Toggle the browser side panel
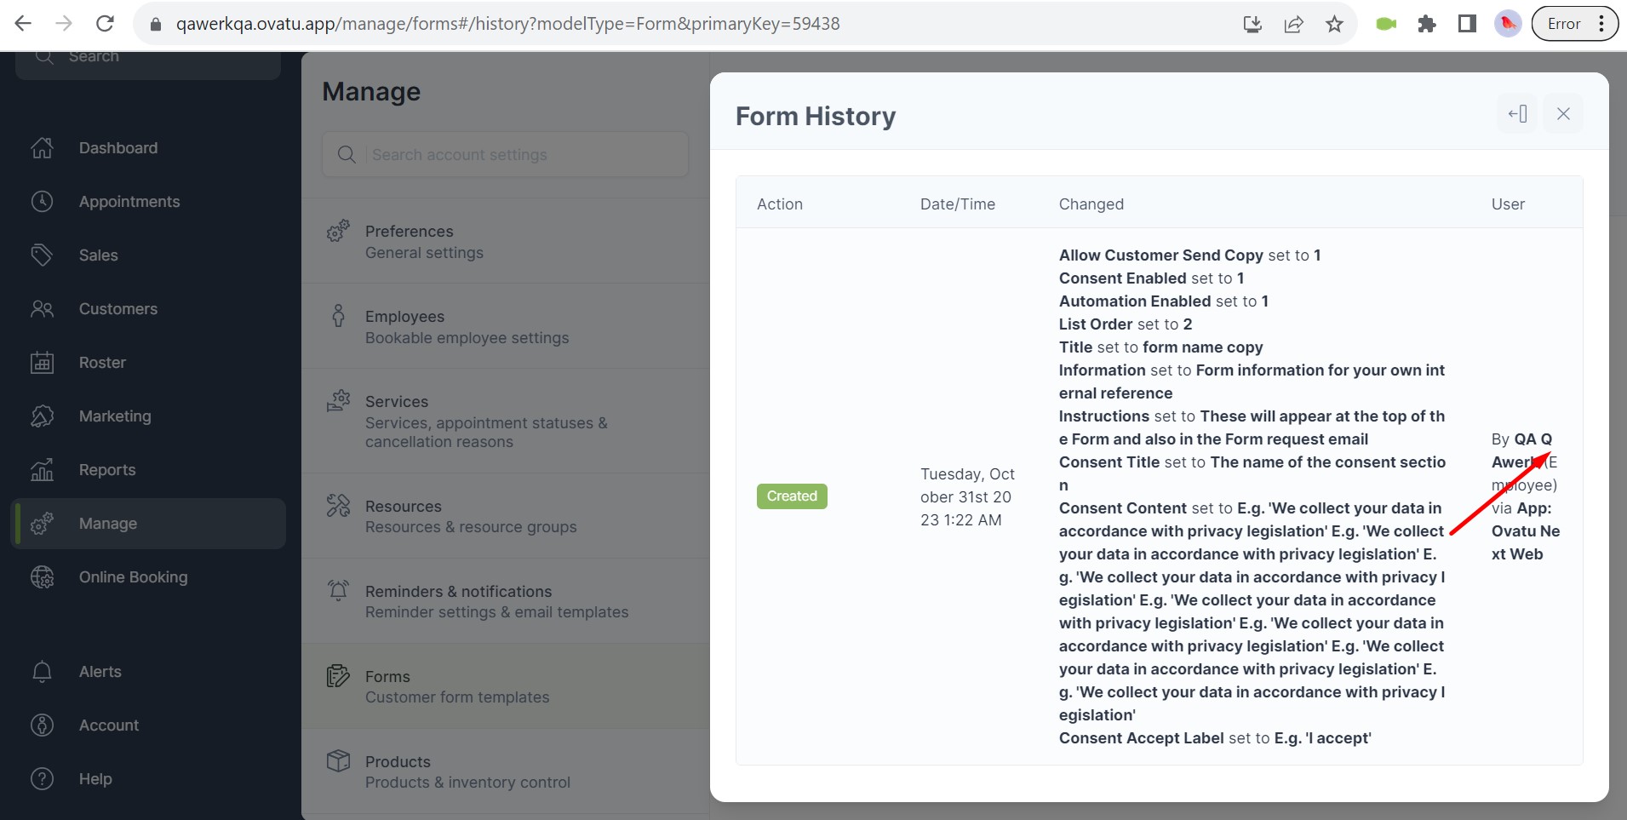The height and width of the screenshot is (820, 1627). click(x=1467, y=24)
